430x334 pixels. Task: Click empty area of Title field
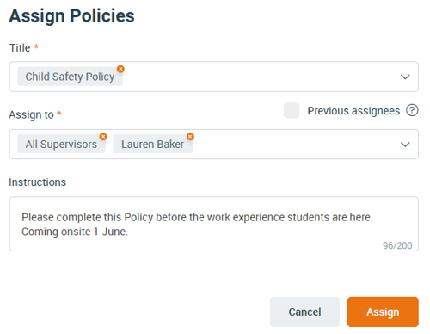[x=258, y=77]
